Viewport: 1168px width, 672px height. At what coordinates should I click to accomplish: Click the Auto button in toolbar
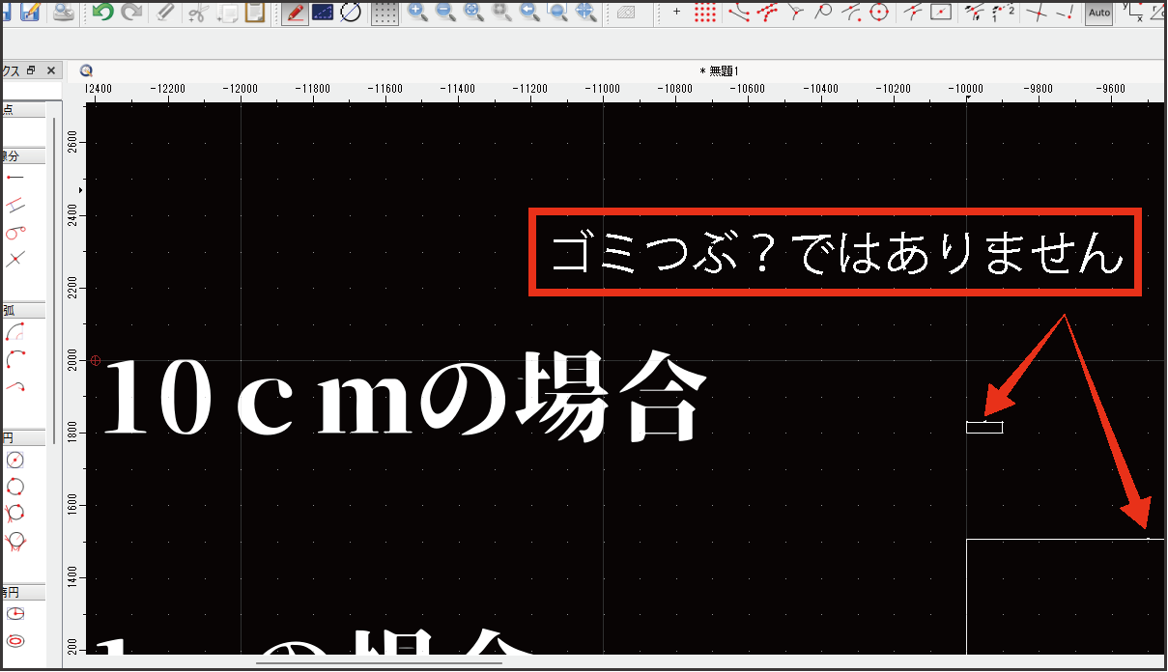click(x=1098, y=14)
